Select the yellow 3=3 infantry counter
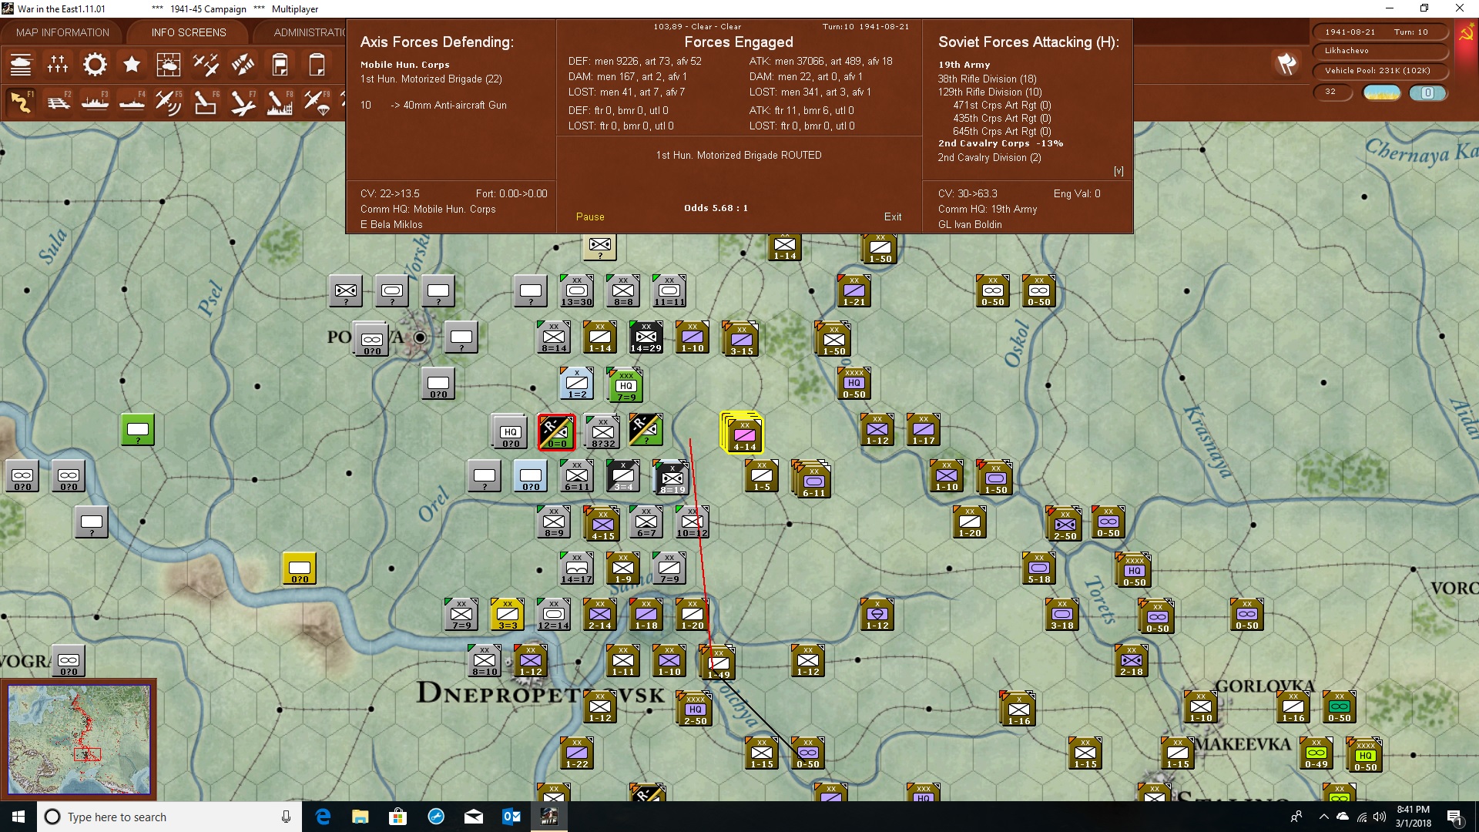The image size is (1479, 832). point(507,614)
